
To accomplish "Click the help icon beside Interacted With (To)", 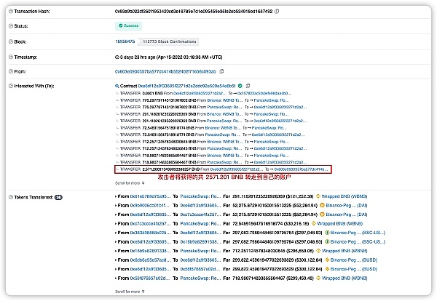I will [x=11, y=86].
